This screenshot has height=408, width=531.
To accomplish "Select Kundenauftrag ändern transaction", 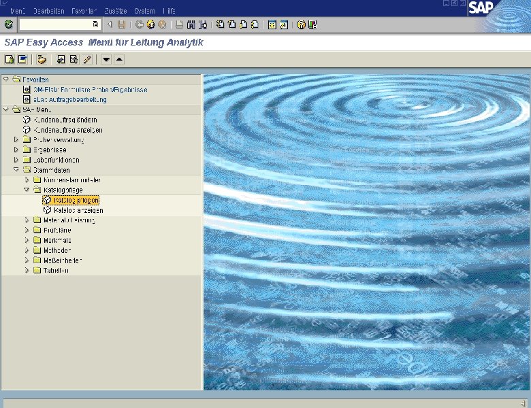I will (x=65, y=120).
